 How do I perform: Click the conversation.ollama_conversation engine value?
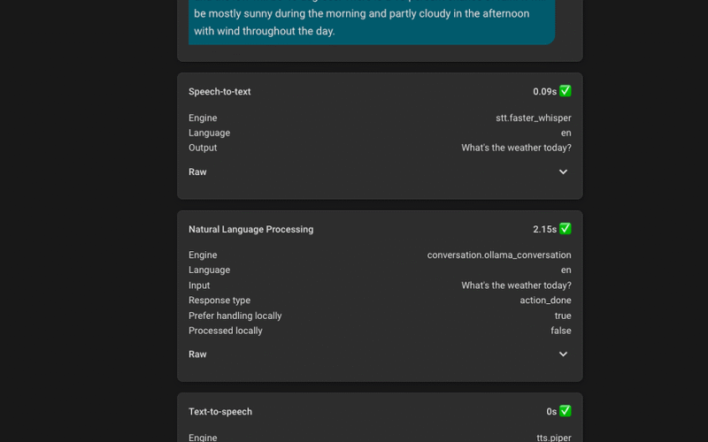click(499, 255)
